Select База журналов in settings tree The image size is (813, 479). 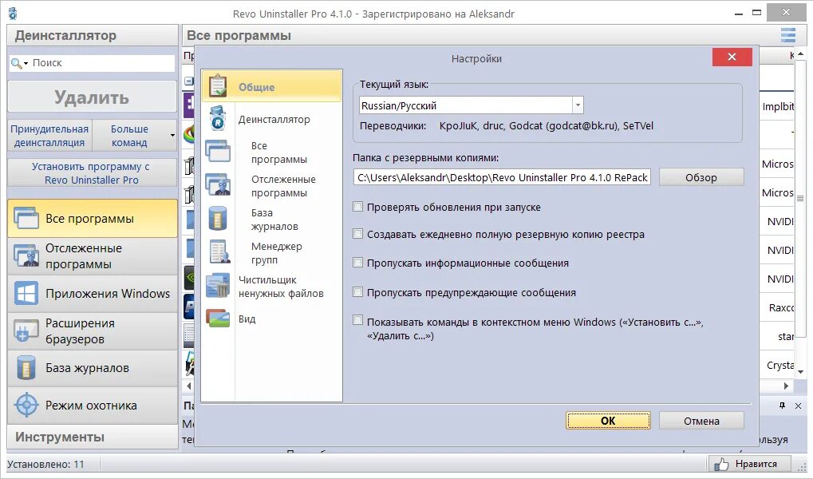(274, 220)
